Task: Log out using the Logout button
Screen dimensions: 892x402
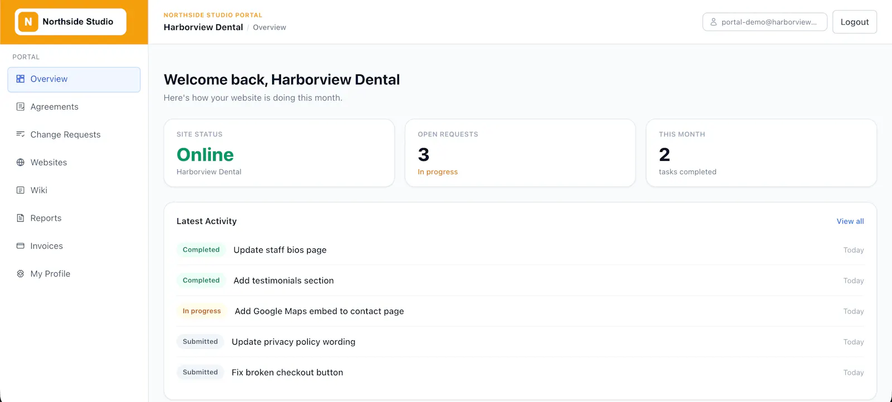Action: (x=855, y=22)
